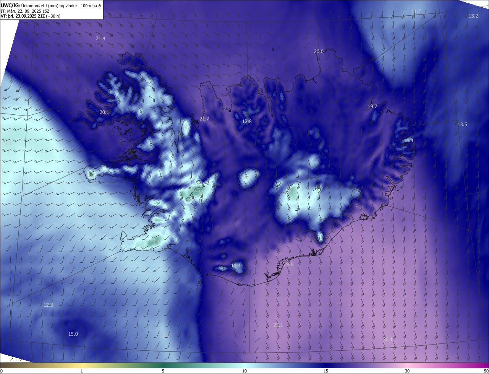Screen dimensions: 489x374
Task: Click the colour scale tick label 10
Action: (x=244, y=371)
